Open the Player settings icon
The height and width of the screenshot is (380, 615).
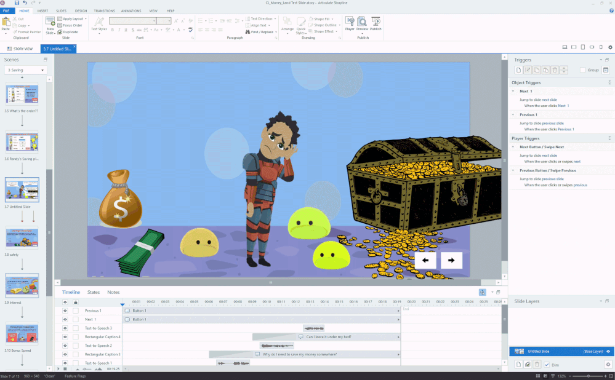point(350,23)
